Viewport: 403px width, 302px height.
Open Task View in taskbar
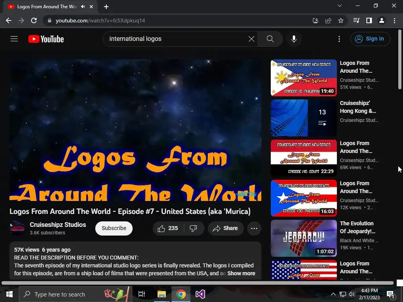tap(142, 294)
